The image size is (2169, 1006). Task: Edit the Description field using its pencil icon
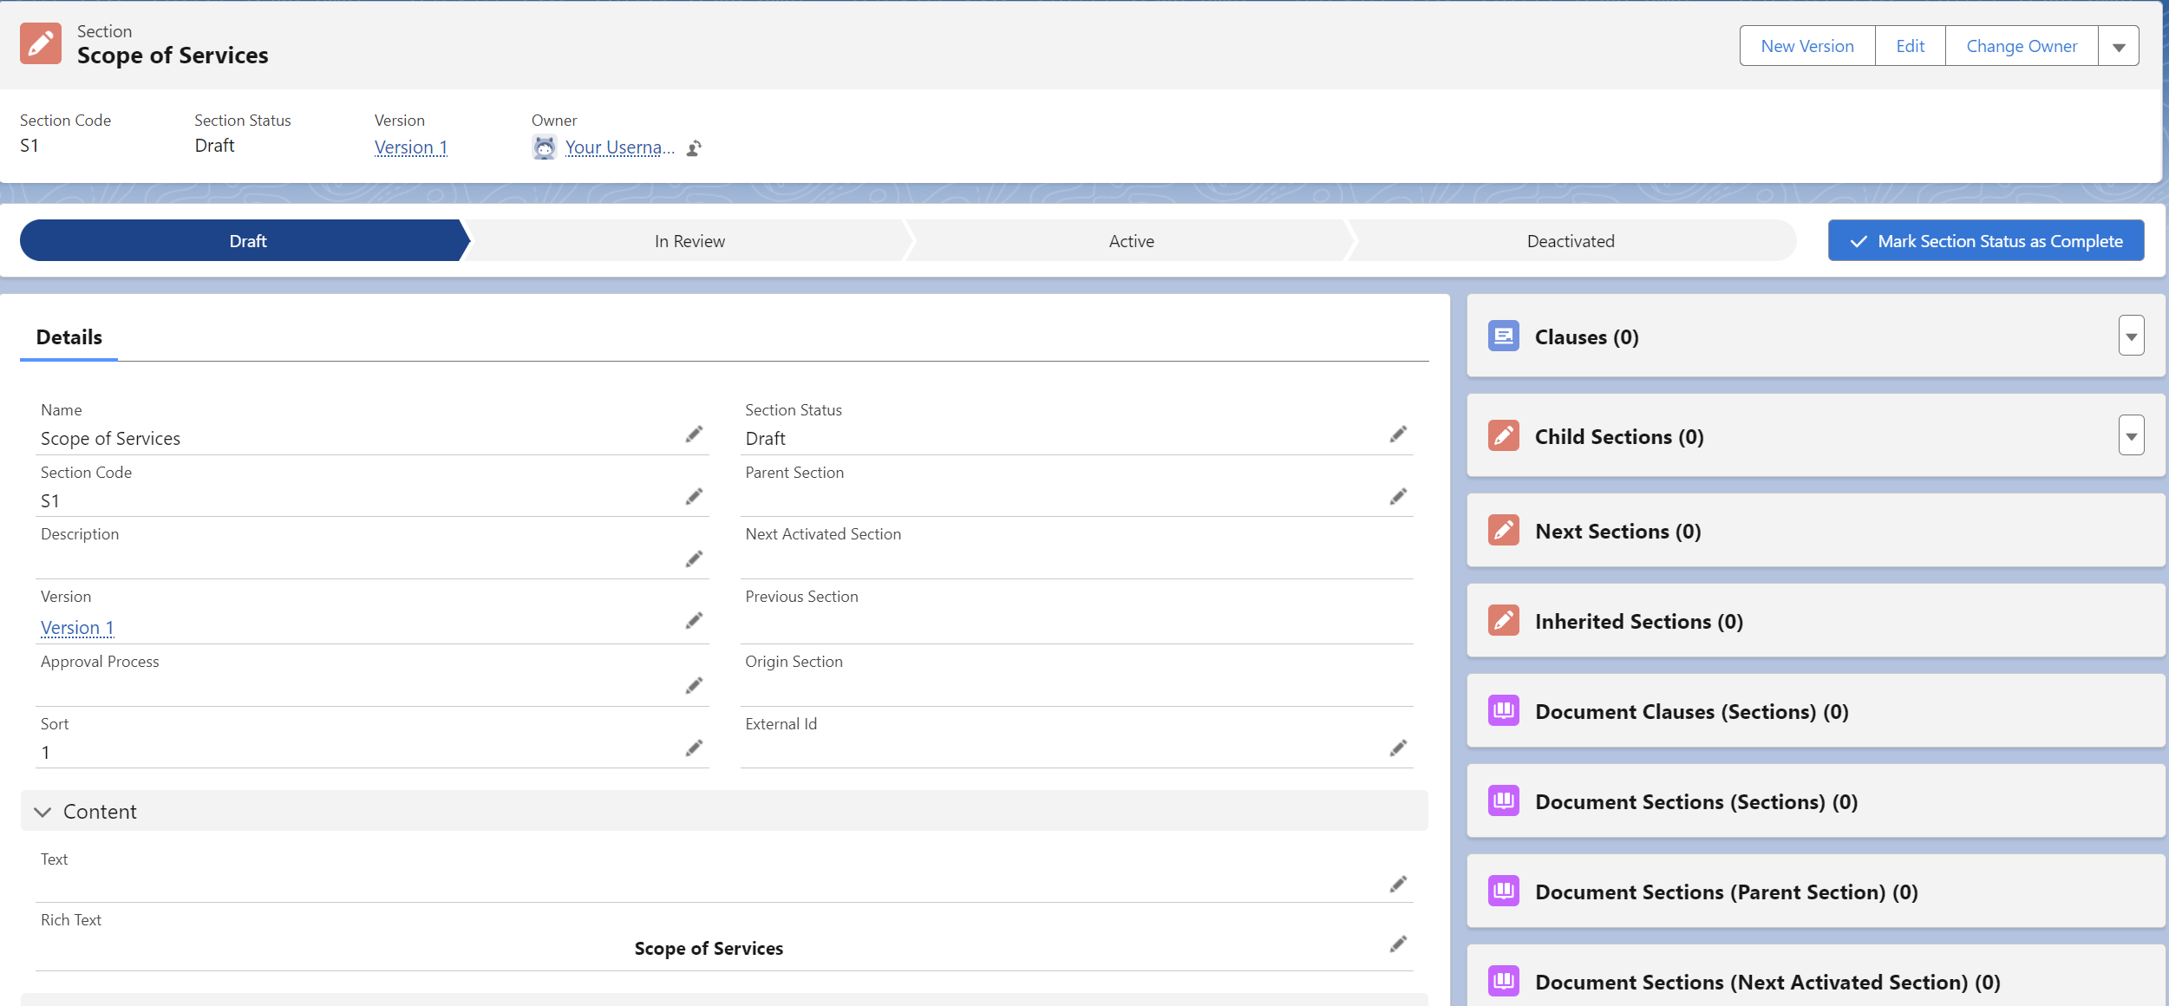[694, 559]
